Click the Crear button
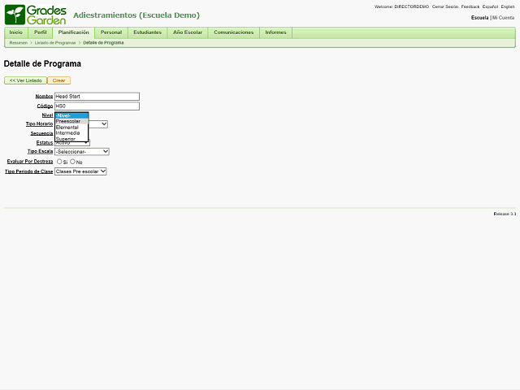 click(59, 80)
